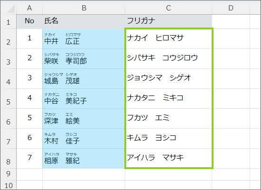Click the cell showing フカツ エミ
The width and height of the screenshot is (261, 190).
coord(168,118)
